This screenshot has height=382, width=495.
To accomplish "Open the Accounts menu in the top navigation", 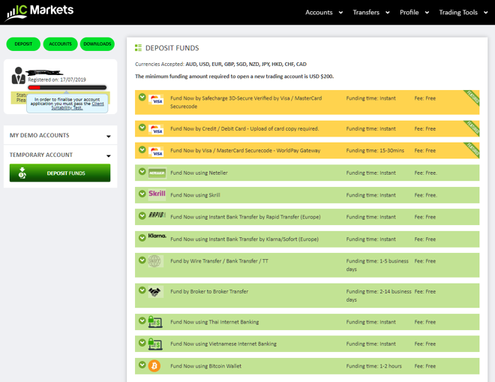I will [324, 12].
